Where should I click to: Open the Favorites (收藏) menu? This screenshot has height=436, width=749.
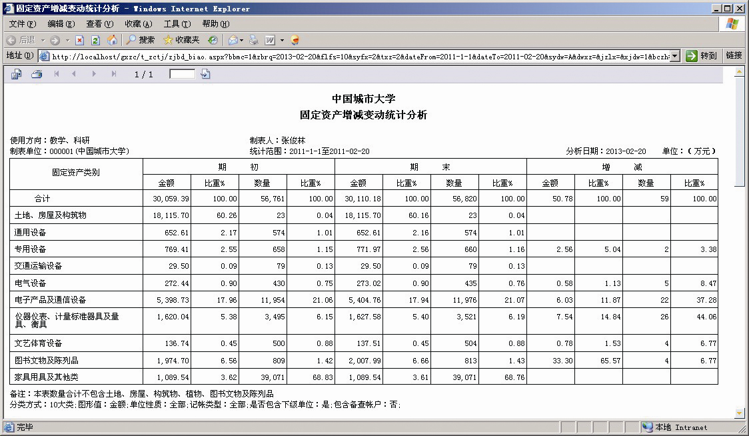click(x=139, y=24)
